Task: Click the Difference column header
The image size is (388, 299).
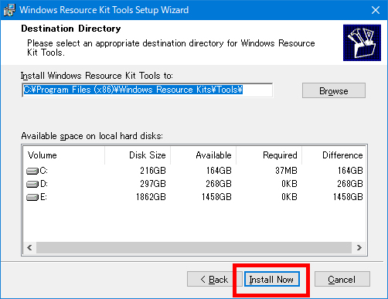Action: [334, 155]
